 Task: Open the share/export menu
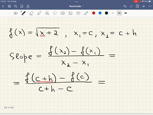pos(28,6)
